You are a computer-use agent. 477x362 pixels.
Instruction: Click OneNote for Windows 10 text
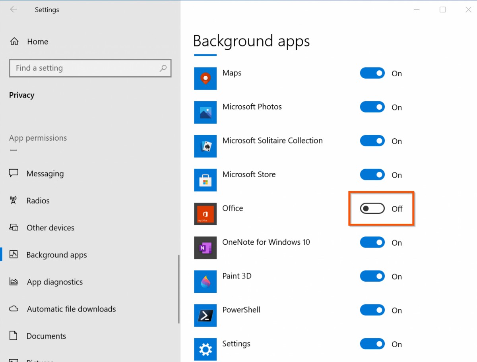[266, 242]
